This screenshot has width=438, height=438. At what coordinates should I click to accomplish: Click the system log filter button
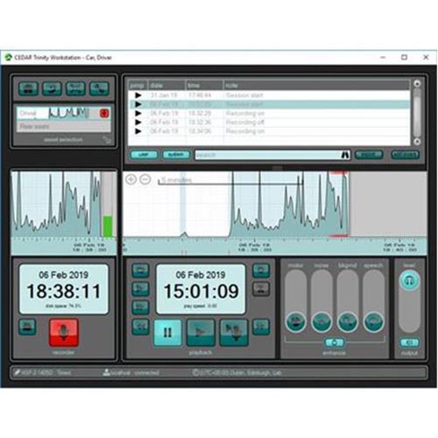[x=176, y=154]
